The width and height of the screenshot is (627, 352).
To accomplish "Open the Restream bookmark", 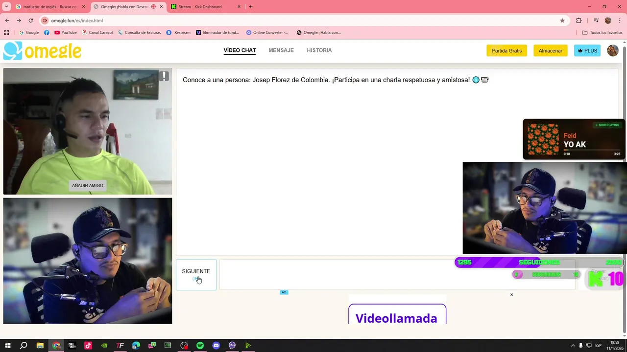I will click(x=178, y=33).
